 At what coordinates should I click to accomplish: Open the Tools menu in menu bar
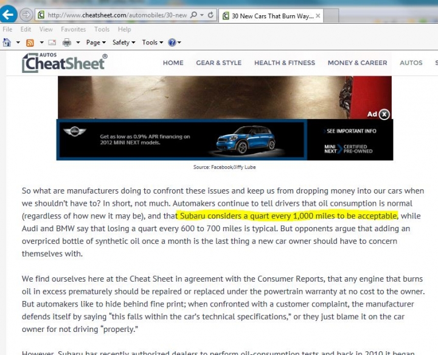[x=102, y=29]
